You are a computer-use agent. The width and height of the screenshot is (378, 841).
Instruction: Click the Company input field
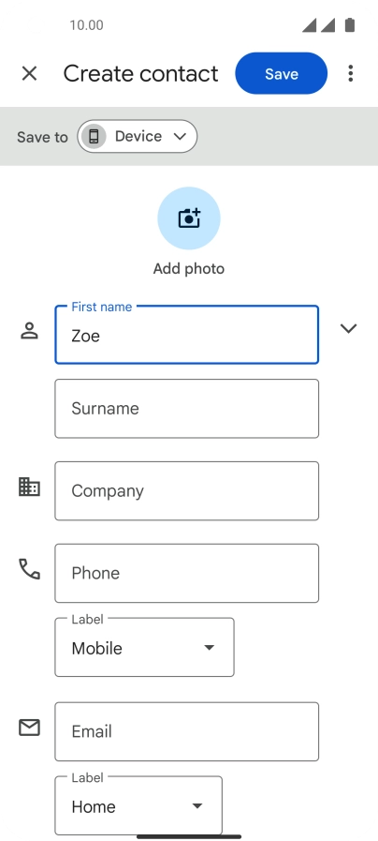point(187,490)
